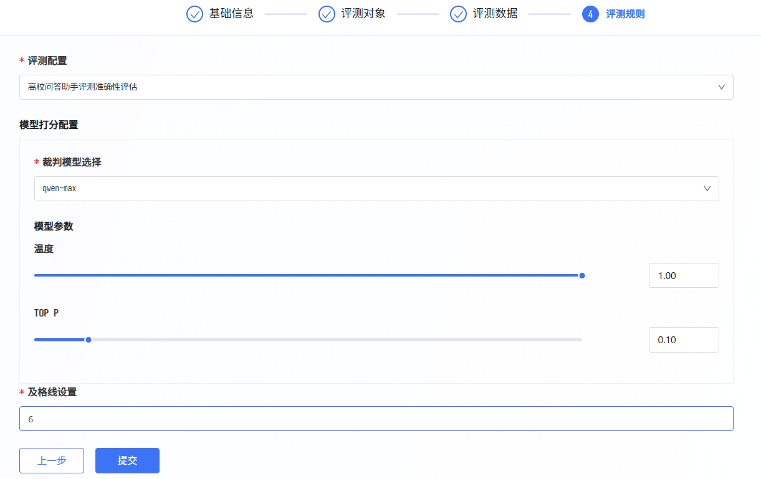Click the 模型参数 heading
The width and height of the screenshot is (761, 479).
tap(54, 226)
